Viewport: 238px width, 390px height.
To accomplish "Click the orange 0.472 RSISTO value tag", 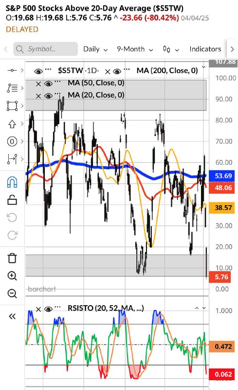I will tap(221, 347).
